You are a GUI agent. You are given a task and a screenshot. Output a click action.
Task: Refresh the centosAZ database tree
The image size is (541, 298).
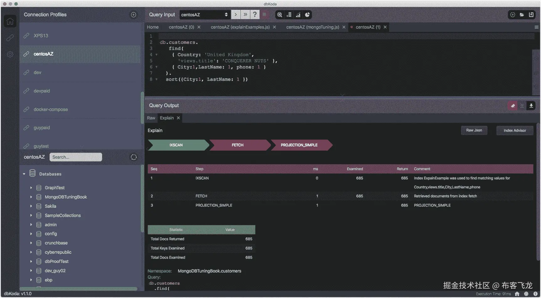[x=134, y=157]
